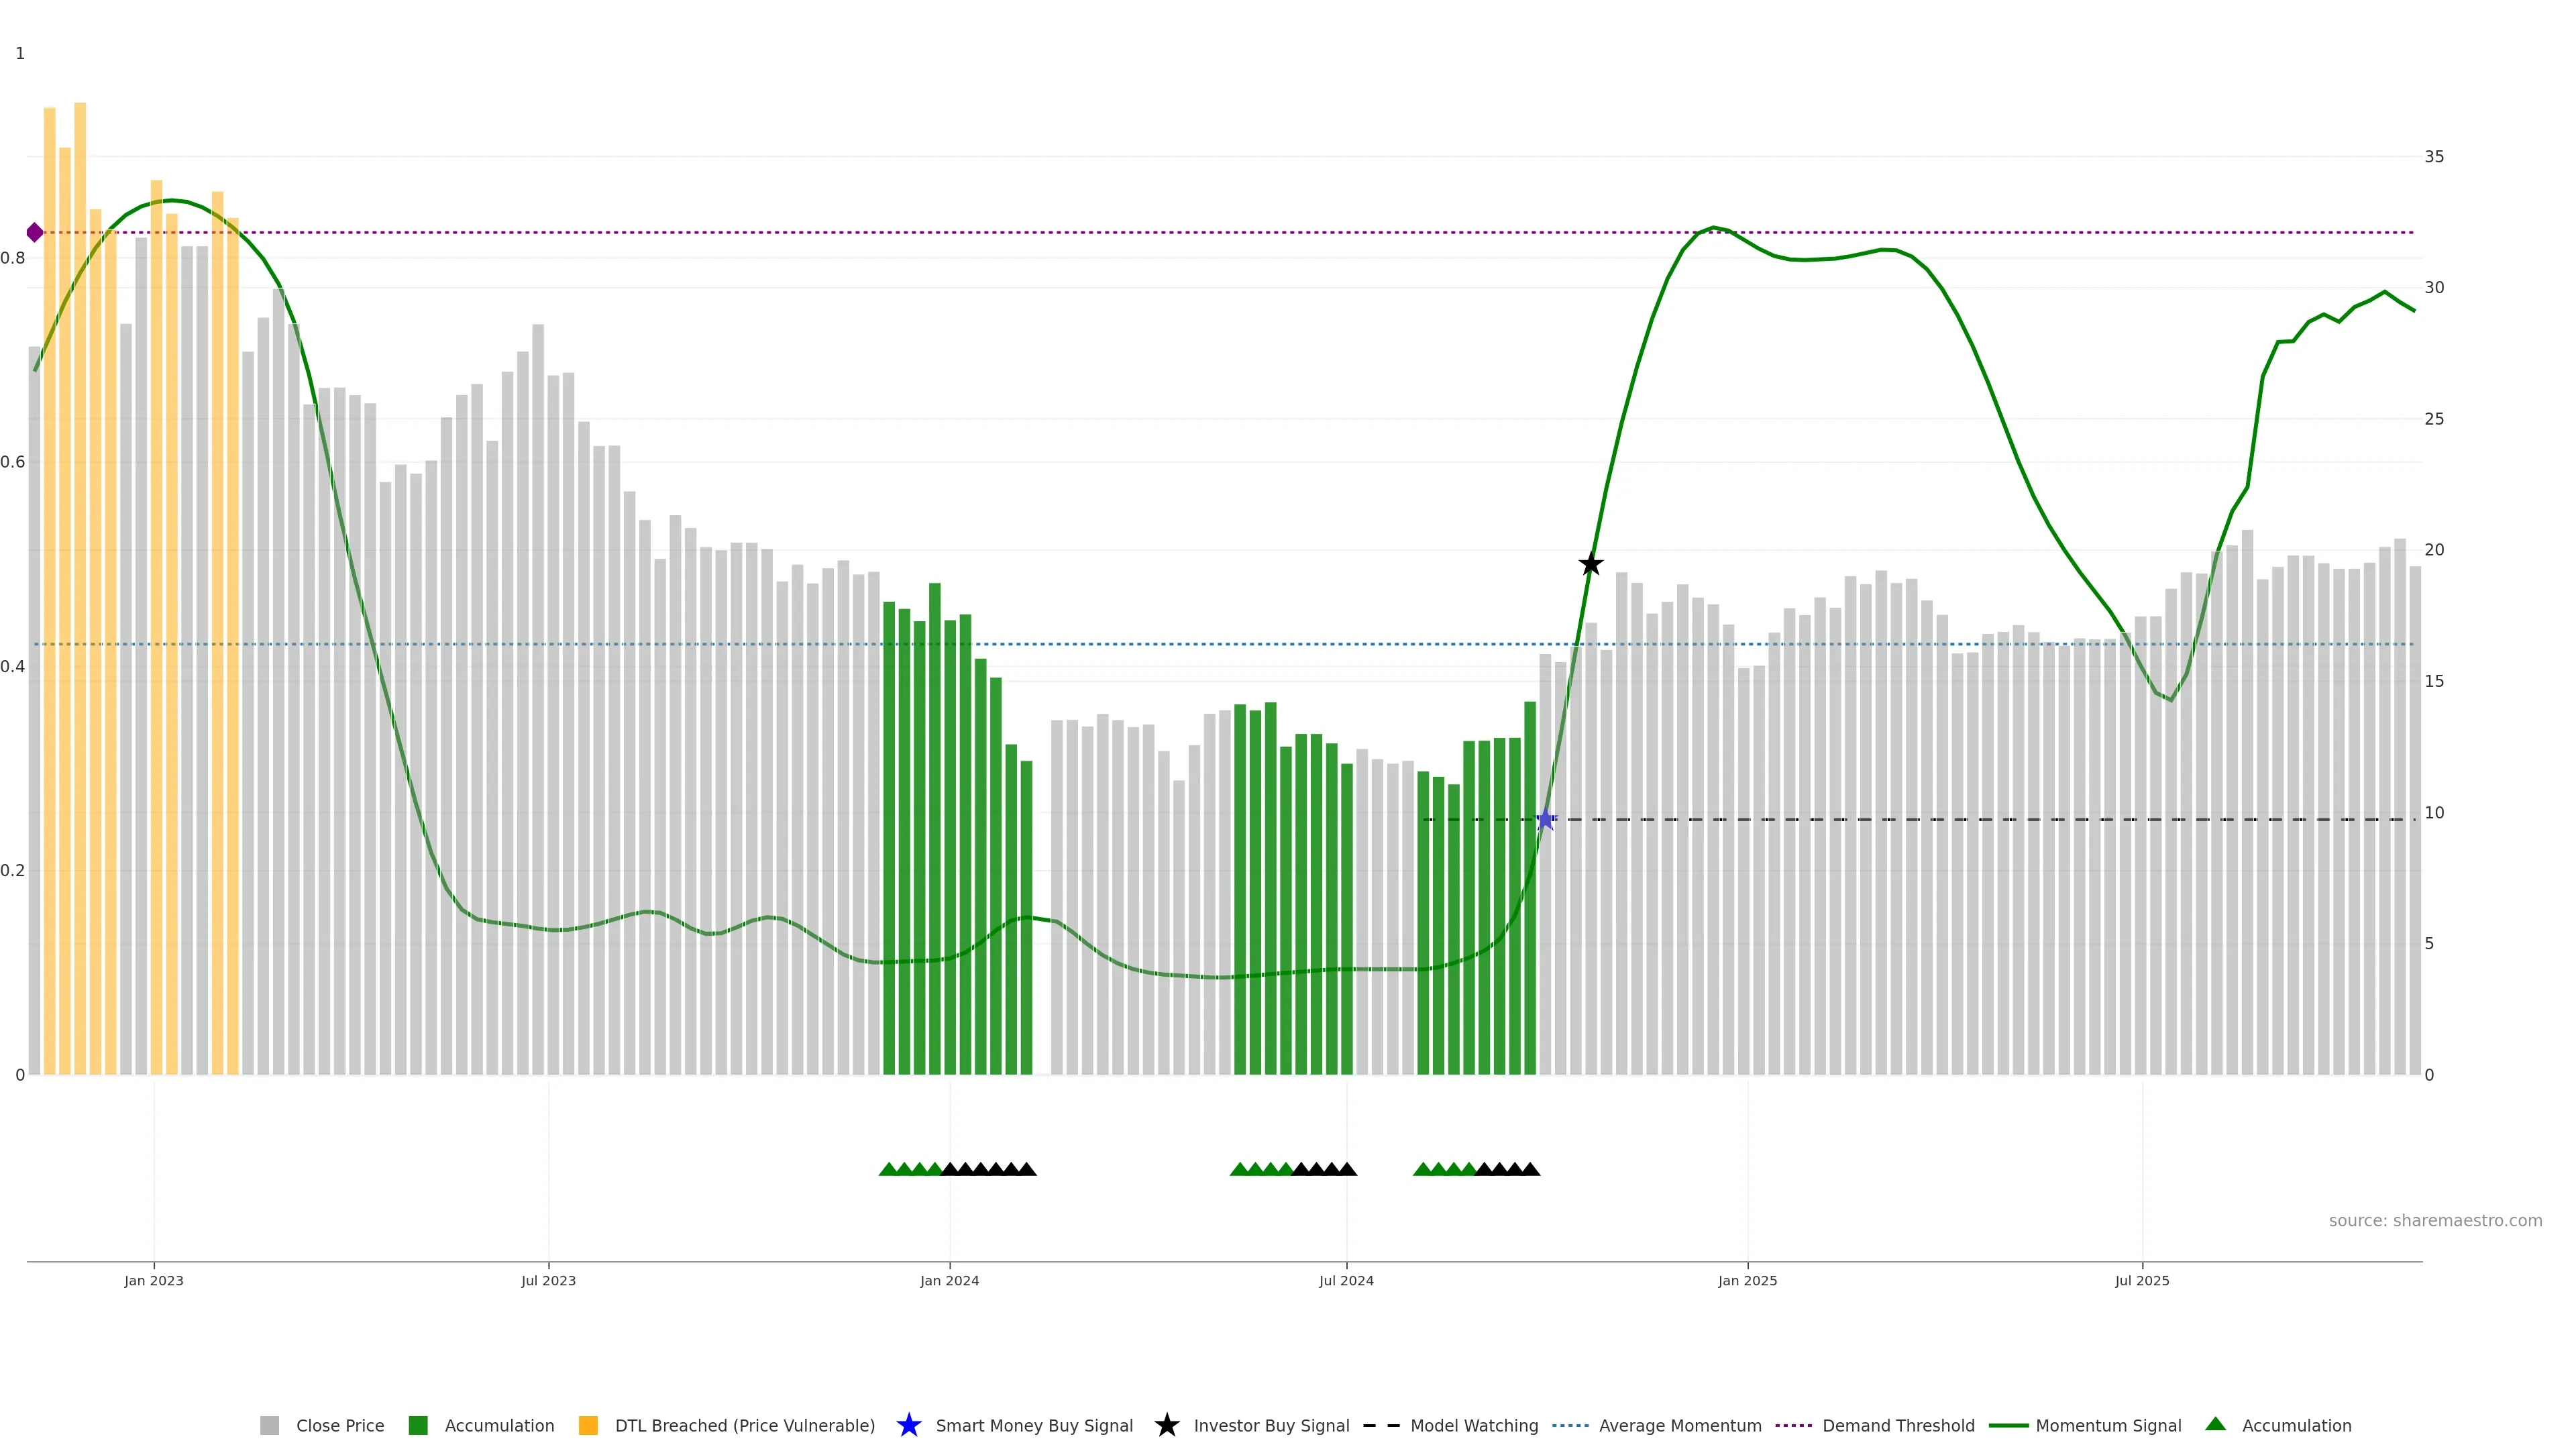Screen dimensions: 2576x1449
Task: Click the green triangle Accumulation legend icon
Action: [x=2215, y=1424]
